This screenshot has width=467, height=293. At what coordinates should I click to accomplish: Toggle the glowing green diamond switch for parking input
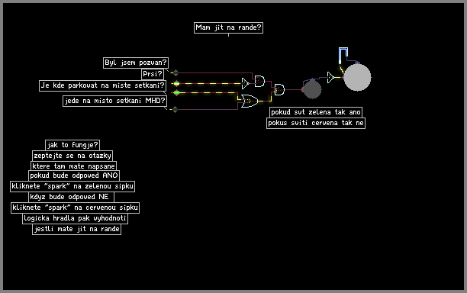click(x=176, y=92)
